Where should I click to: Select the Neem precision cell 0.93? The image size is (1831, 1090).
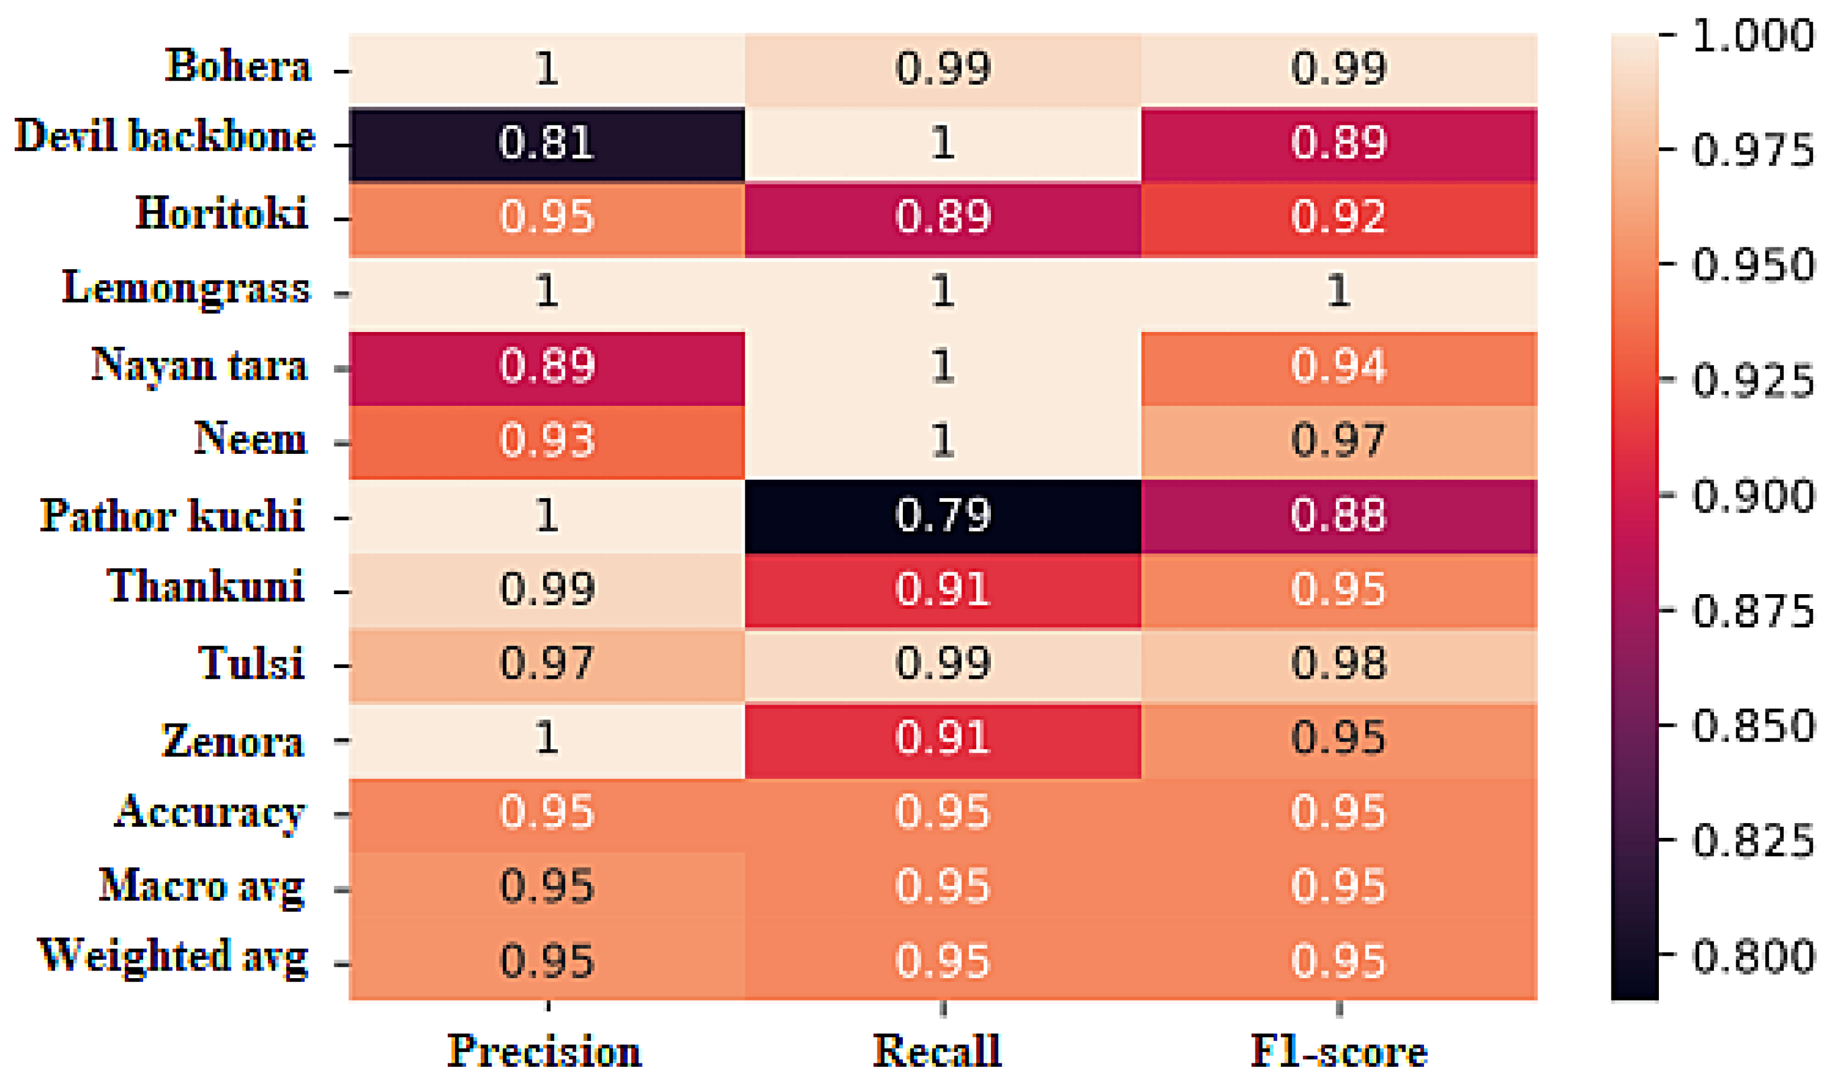[546, 441]
